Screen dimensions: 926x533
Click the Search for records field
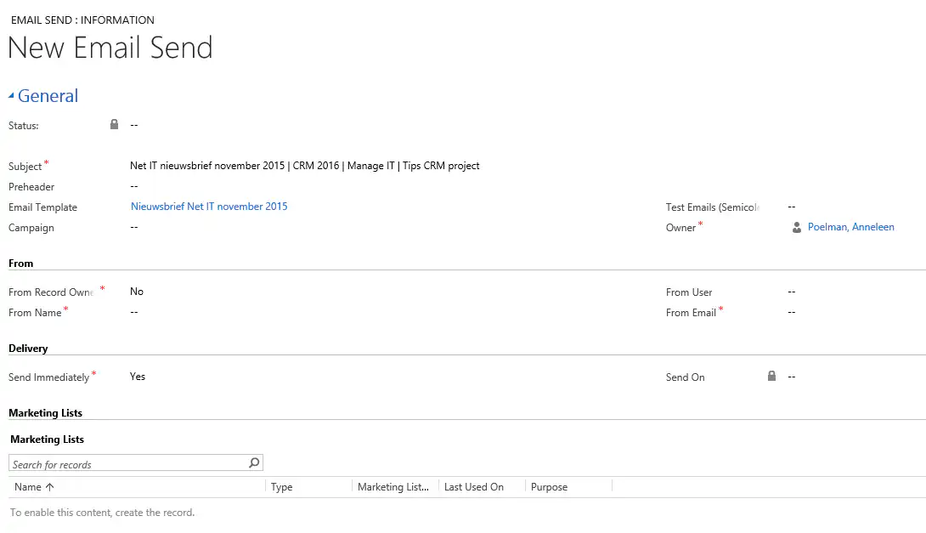(x=127, y=464)
